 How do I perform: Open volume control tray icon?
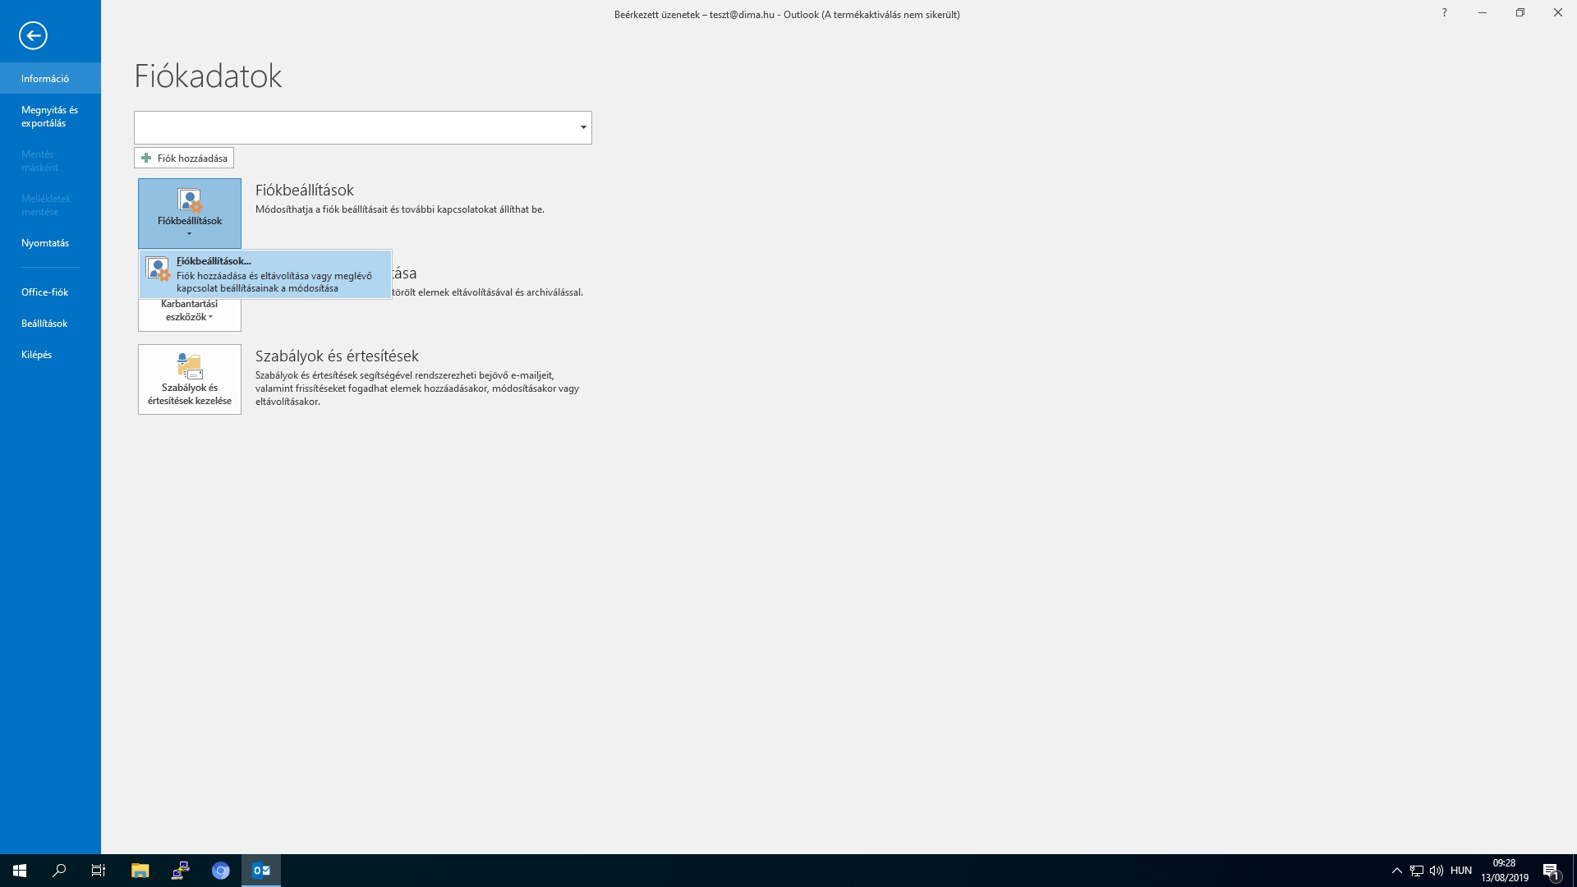[1437, 871]
